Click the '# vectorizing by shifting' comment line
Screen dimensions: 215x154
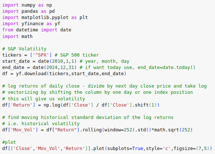click(x=98, y=92)
